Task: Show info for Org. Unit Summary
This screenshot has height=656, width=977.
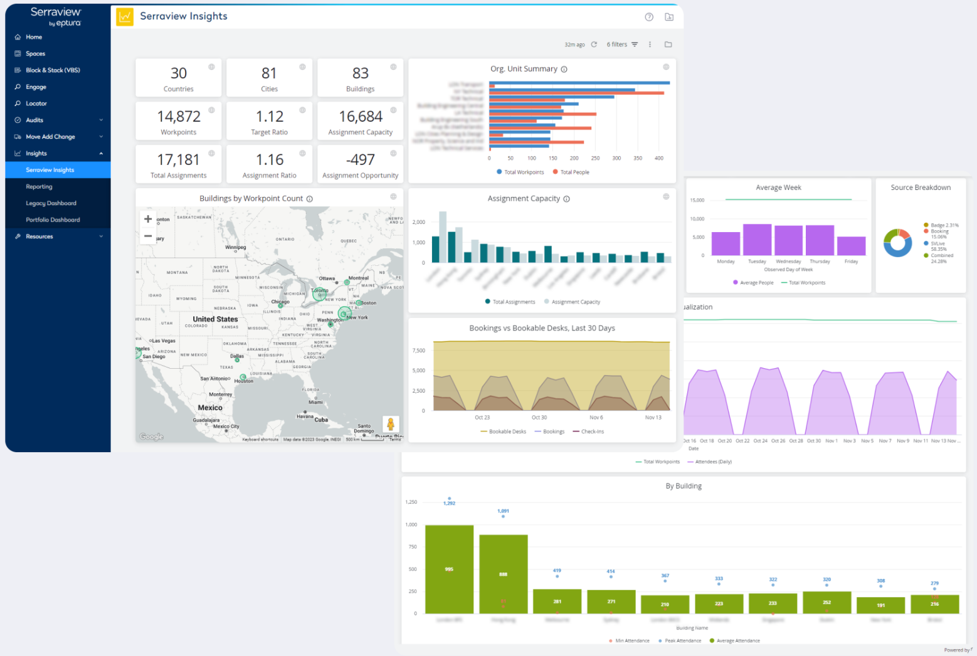Action: [x=564, y=70]
